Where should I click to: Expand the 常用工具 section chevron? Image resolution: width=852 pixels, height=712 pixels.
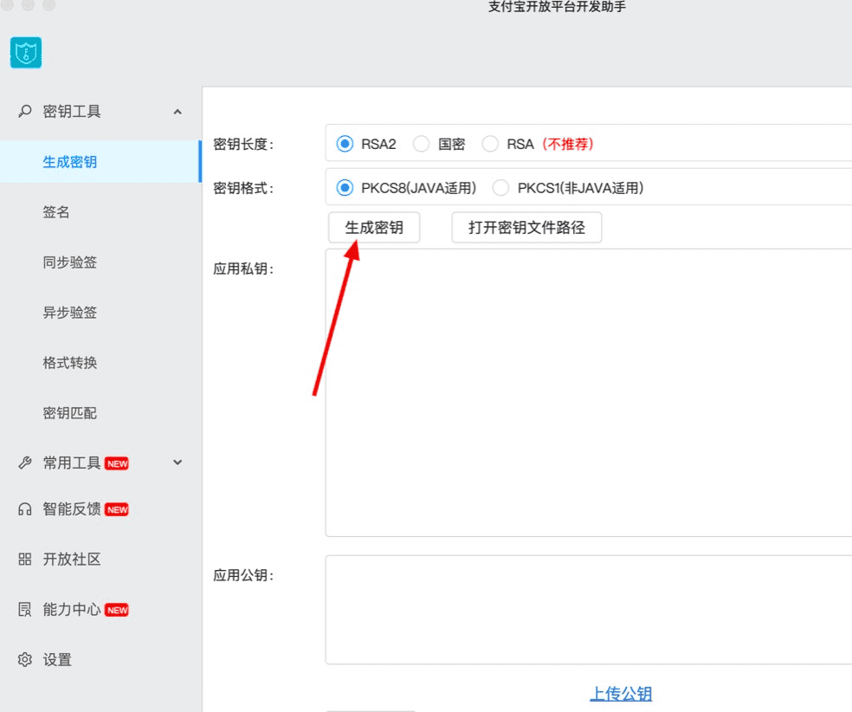pos(177,463)
